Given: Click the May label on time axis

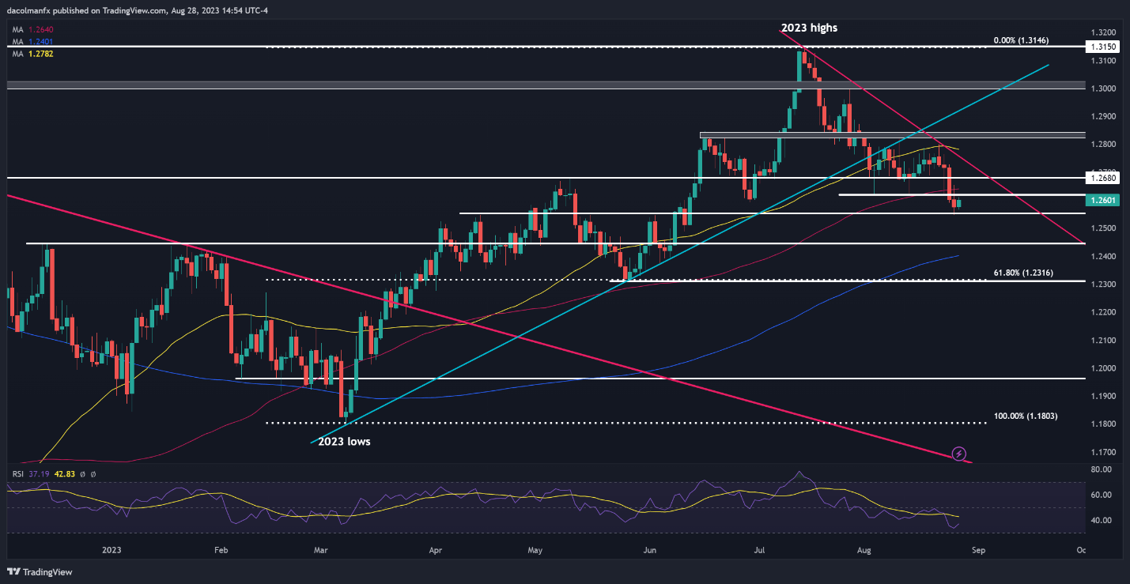Looking at the screenshot, I should click(535, 550).
